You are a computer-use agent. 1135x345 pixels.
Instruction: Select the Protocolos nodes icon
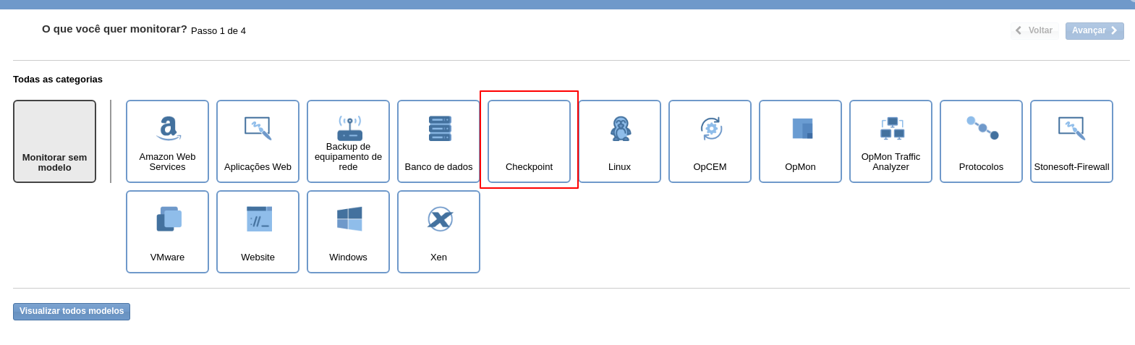(x=982, y=128)
